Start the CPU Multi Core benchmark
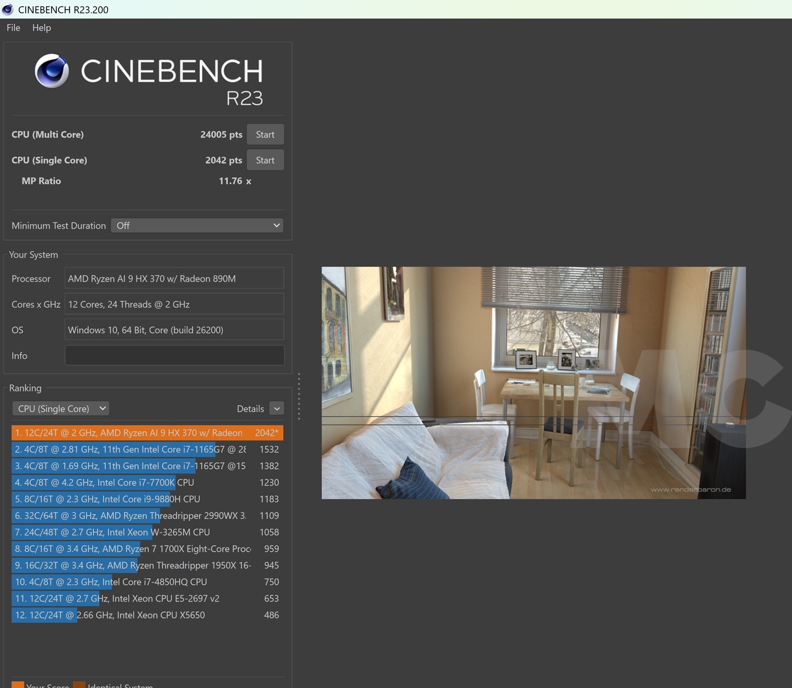The width and height of the screenshot is (792, 688). coord(265,134)
